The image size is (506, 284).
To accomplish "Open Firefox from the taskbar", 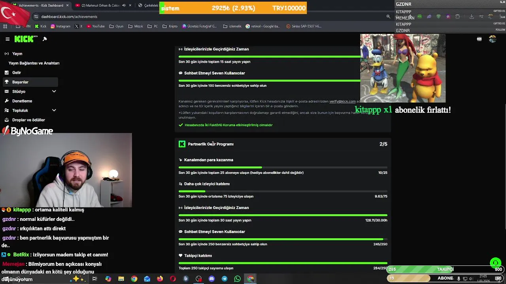I will click(160, 279).
